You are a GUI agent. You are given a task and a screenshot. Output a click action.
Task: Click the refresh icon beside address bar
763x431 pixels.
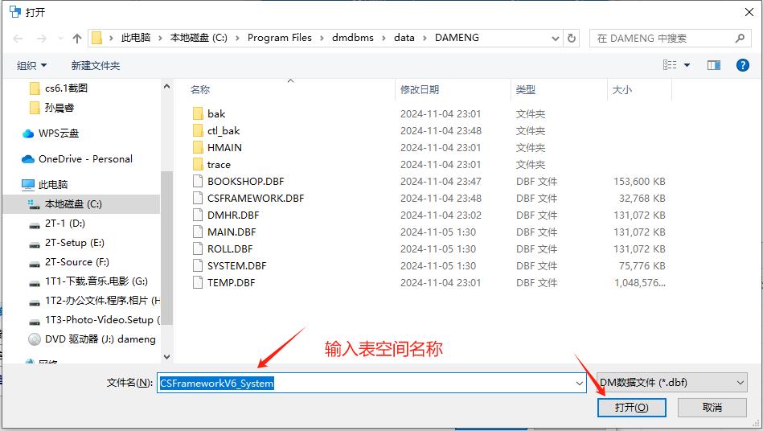tap(572, 38)
